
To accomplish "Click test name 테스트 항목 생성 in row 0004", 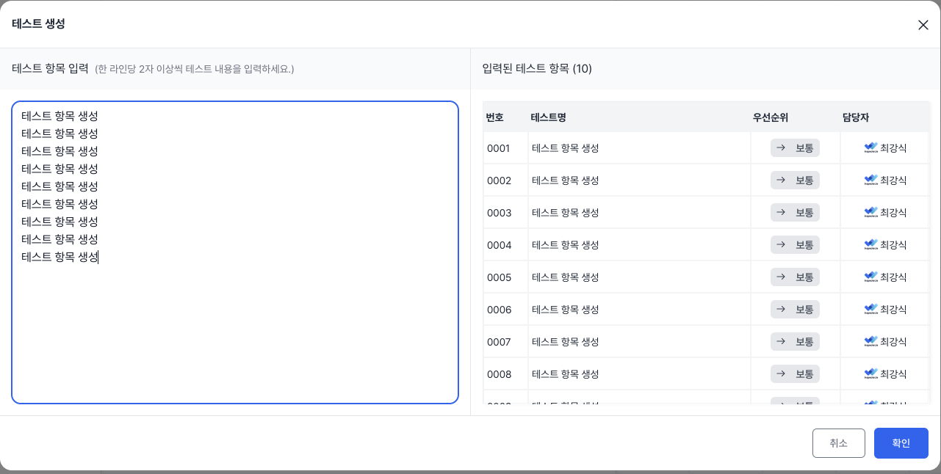I will point(566,245).
